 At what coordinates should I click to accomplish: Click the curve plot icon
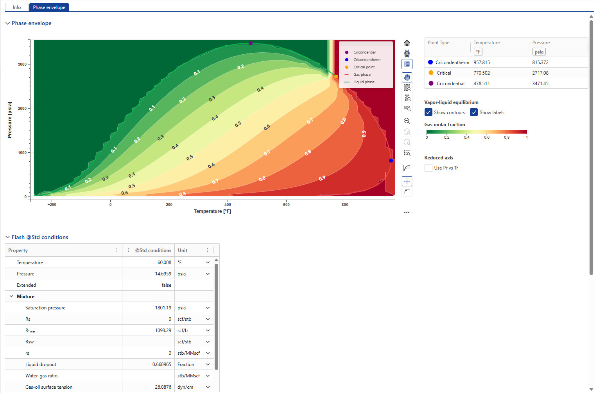[407, 168]
